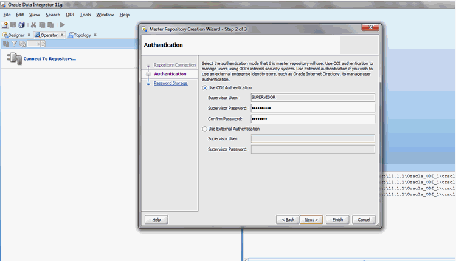Screen dimensions: 456x261
Task: Click the Cut scissors icon
Action: click(33, 25)
